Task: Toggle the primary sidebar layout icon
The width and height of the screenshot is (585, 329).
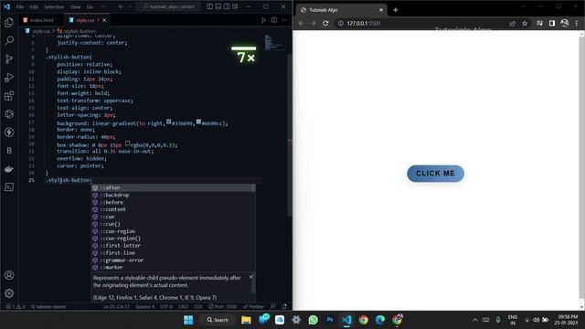Action: click(x=209, y=6)
